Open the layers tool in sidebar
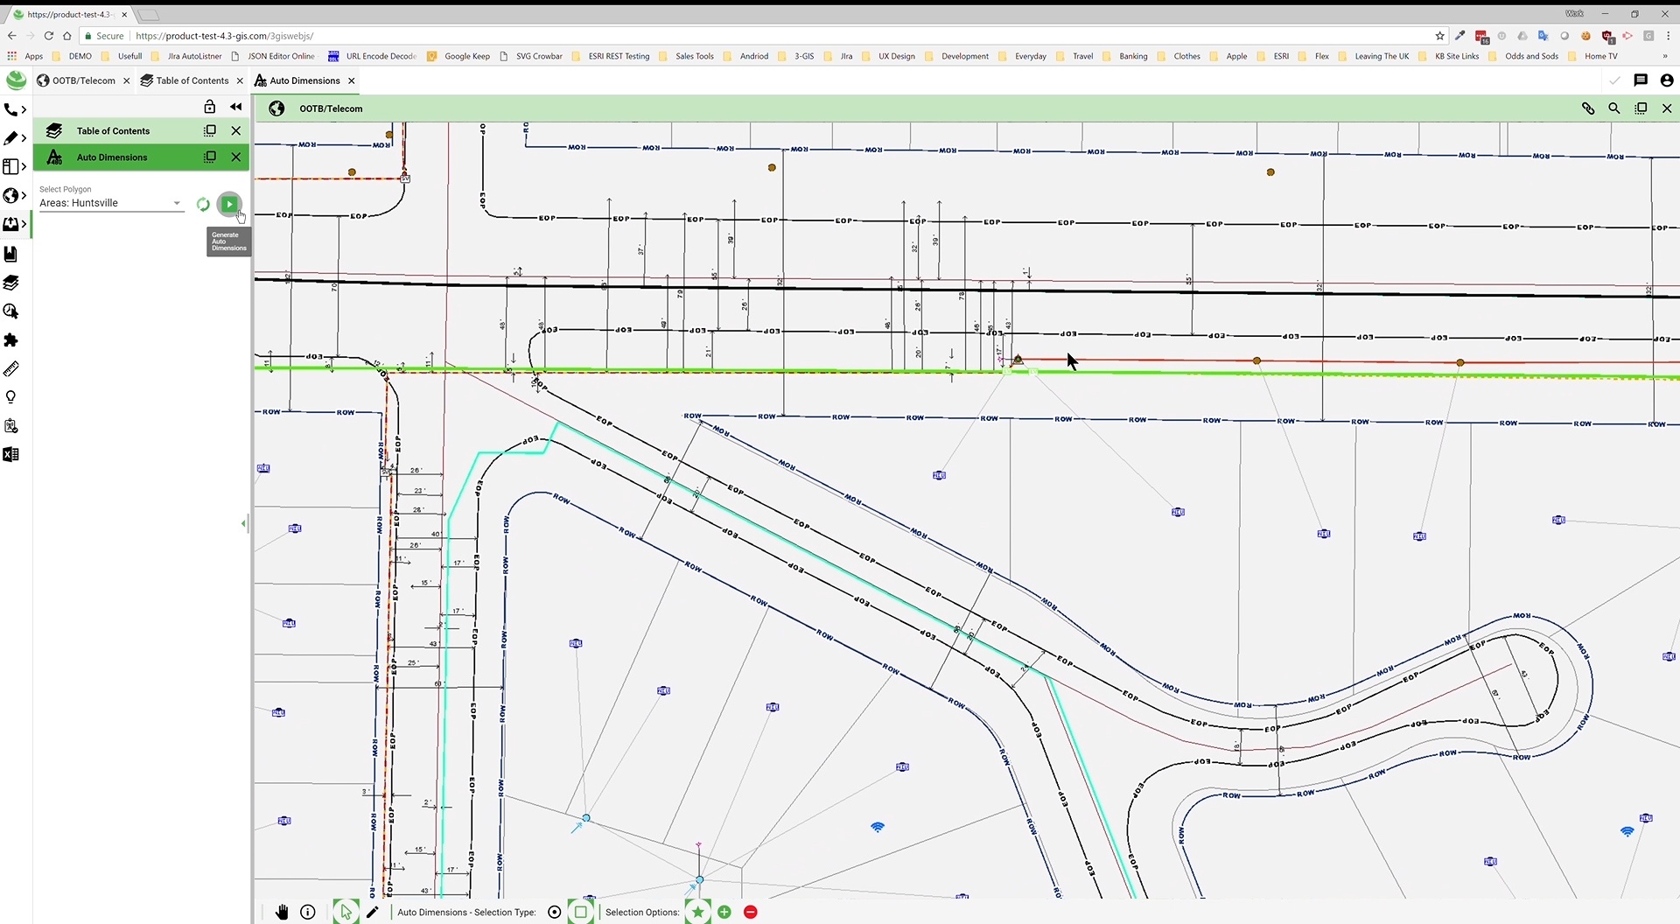The height and width of the screenshot is (924, 1680). (x=10, y=282)
